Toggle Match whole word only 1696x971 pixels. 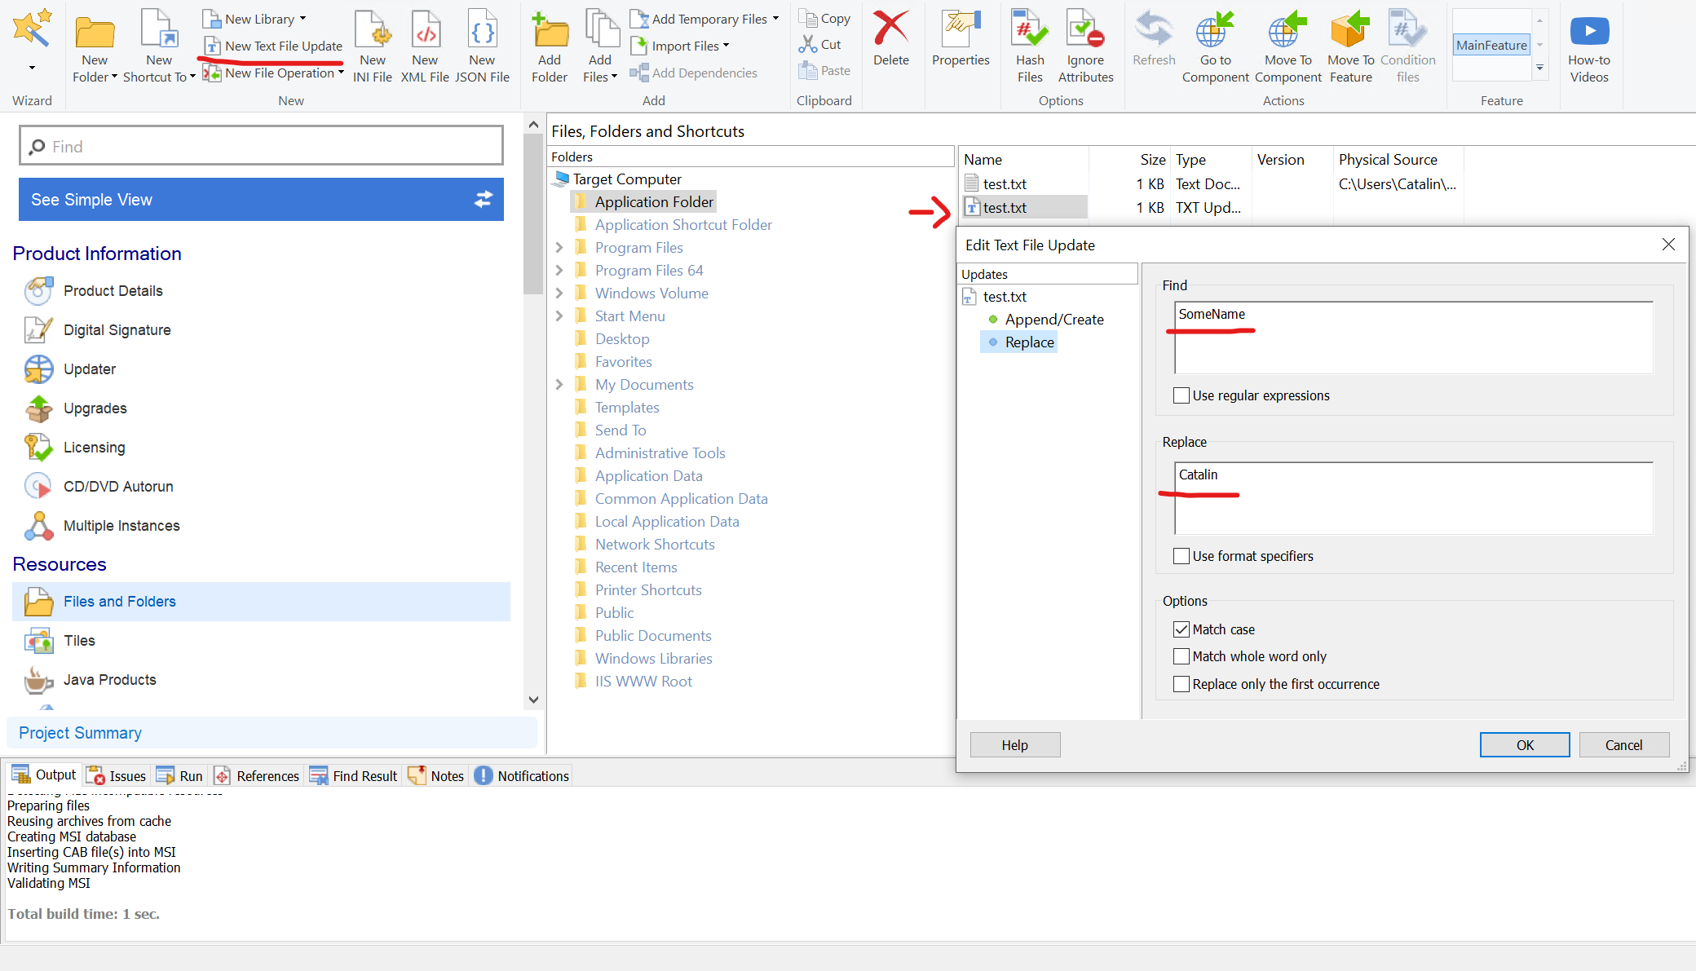tap(1180, 655)
